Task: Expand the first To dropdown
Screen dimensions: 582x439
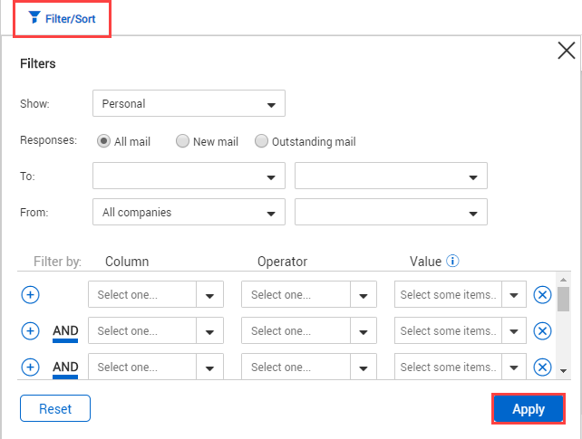Action: 189,177
